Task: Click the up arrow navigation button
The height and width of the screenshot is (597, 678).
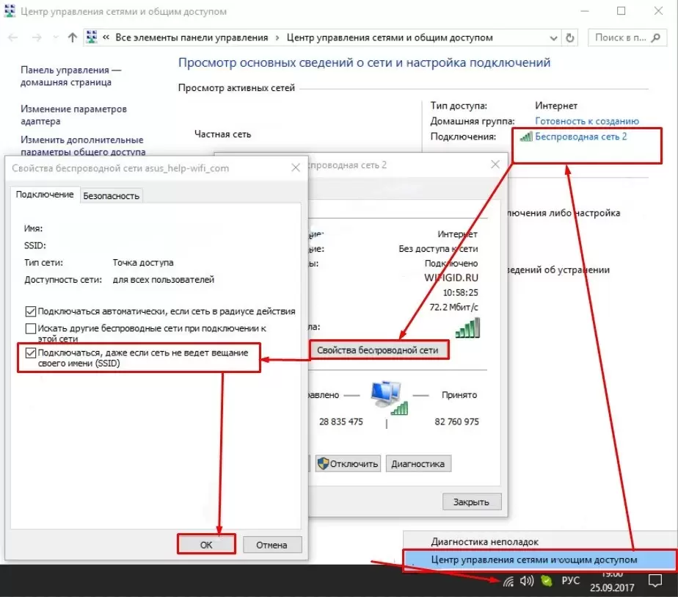Action: [x=72, y=37]
